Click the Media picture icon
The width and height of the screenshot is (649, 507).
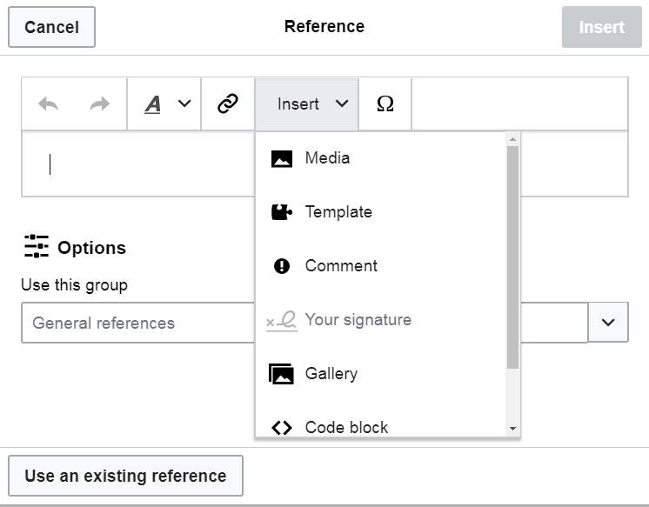[x=282, y=159]
